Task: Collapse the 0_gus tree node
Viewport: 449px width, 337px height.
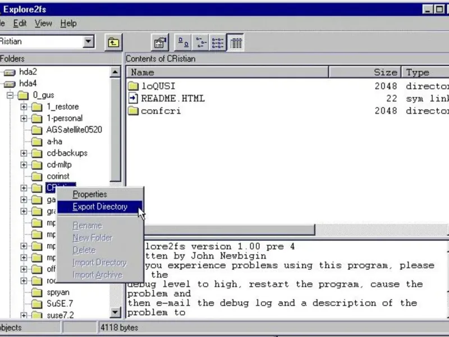Action: pyautogui.click(x=10, y=95)
